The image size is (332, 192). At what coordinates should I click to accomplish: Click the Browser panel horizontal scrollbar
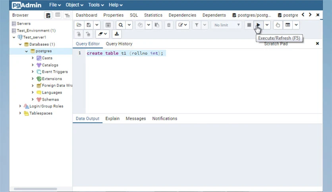[x=35, y=189]
